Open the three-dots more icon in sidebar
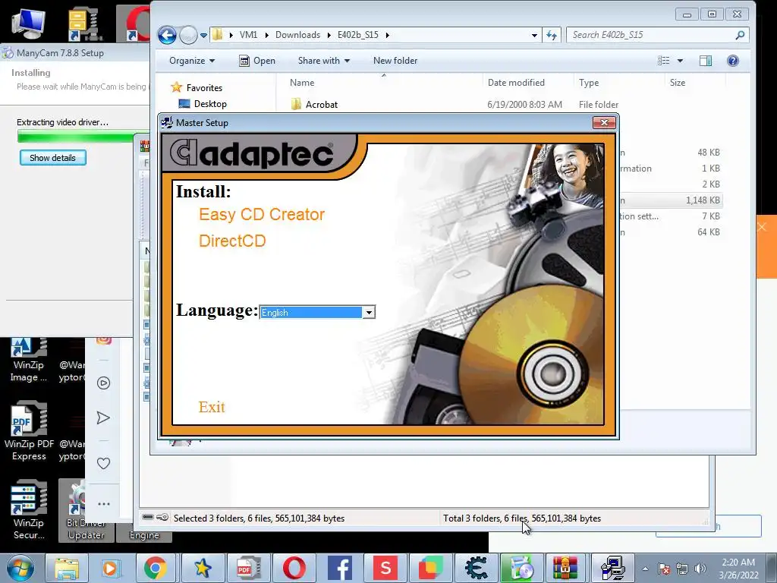Screen dimensions: 777x583 point(103,504)
